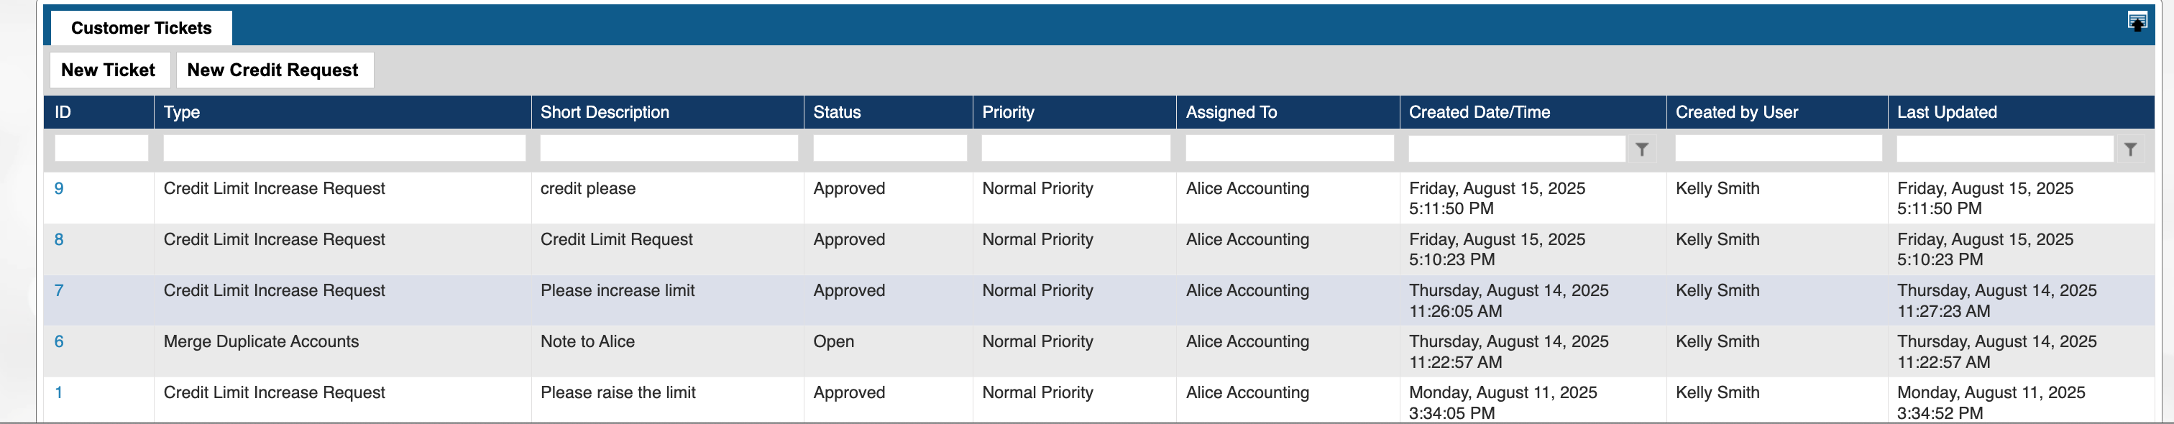The width and height of the screenshot is (2174, 424).
Task: Switch to the Customer Tickets tab
Action: pyautogui.click(x=141, y=28)
